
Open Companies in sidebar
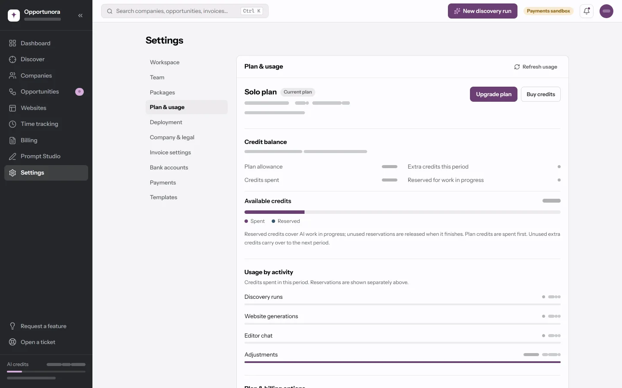tap(46, 75)
